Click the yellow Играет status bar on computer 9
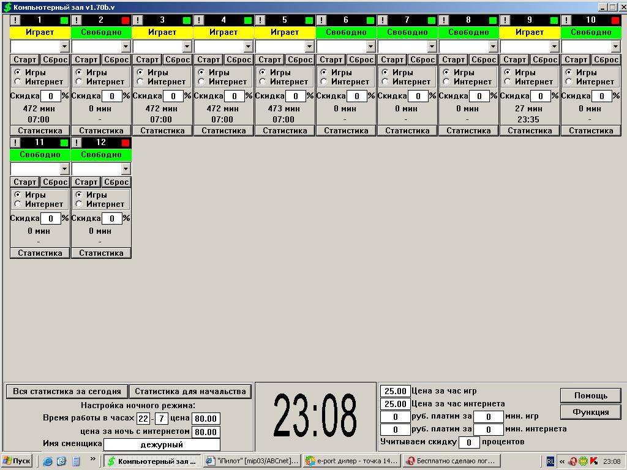The height and width of the screenshot is (470, 627). click(x=530, y=32)
